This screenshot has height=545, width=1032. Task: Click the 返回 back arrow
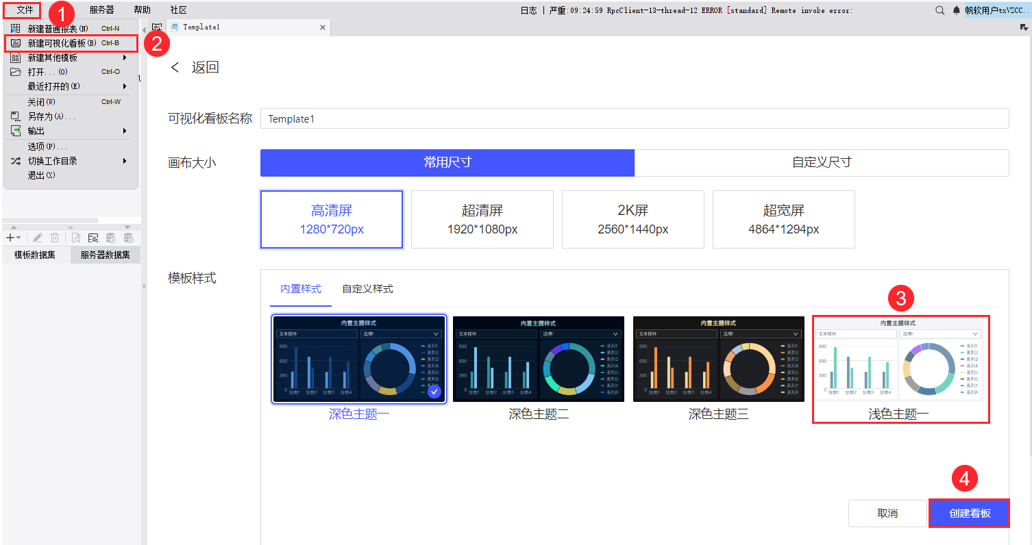[x=175, y=67]
